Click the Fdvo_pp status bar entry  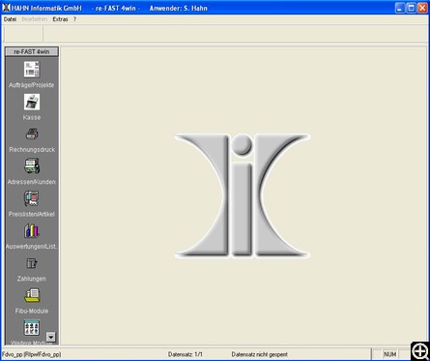(x=31, y=354)
